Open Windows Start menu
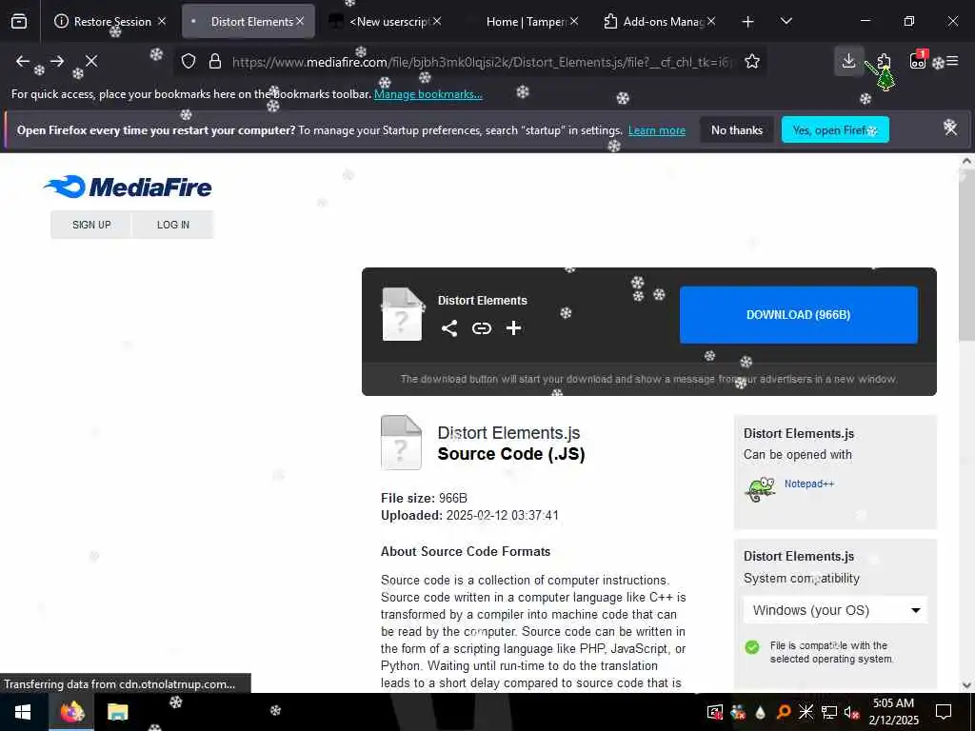 tap(23, 712)
